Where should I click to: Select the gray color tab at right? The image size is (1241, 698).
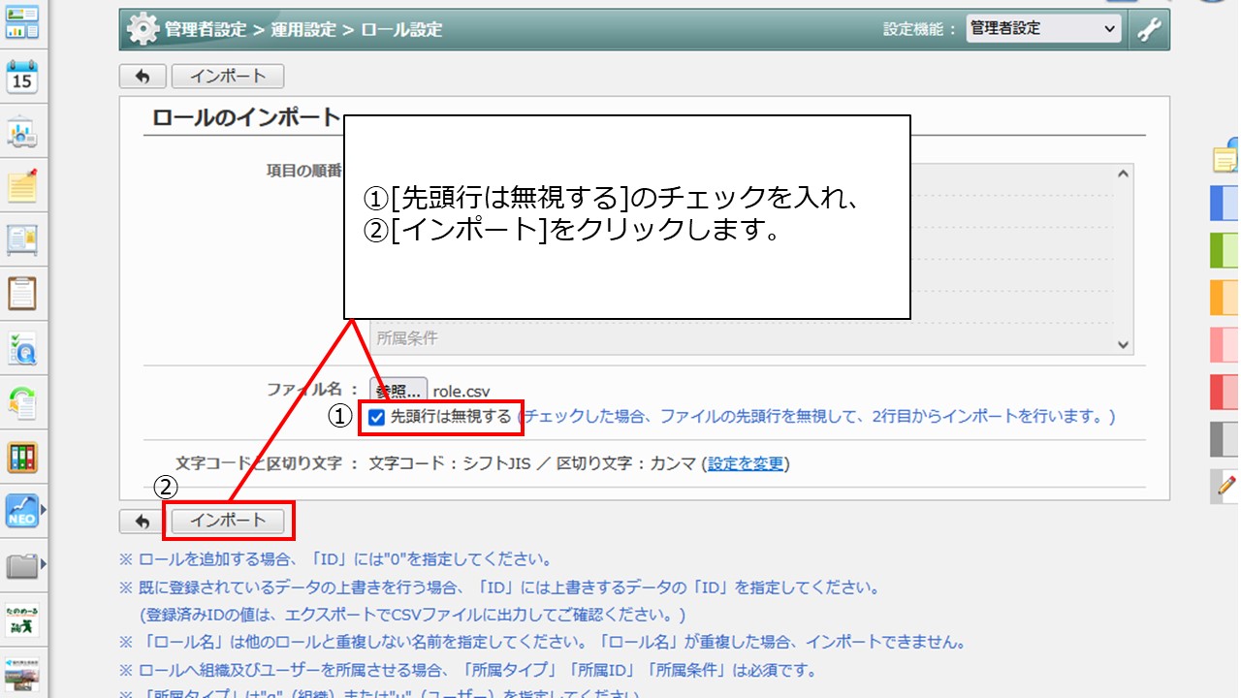1225,439
